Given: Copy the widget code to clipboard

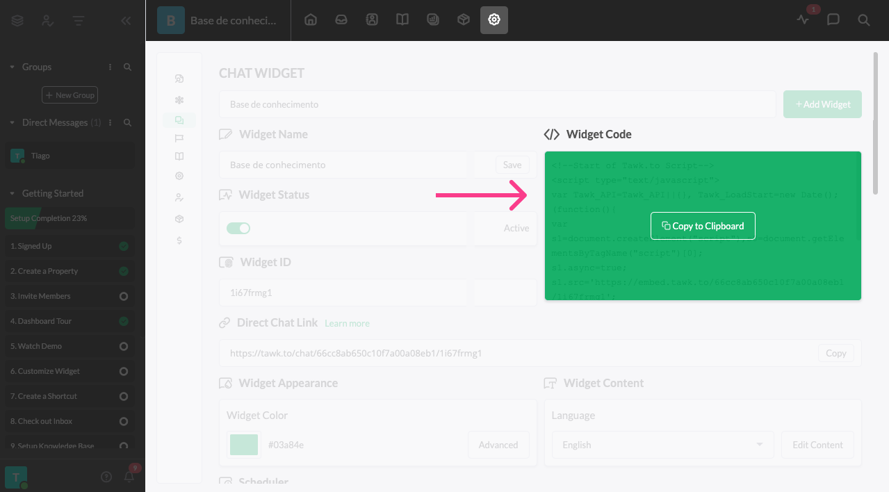Looking at the screenshot, I should point(703,226).
